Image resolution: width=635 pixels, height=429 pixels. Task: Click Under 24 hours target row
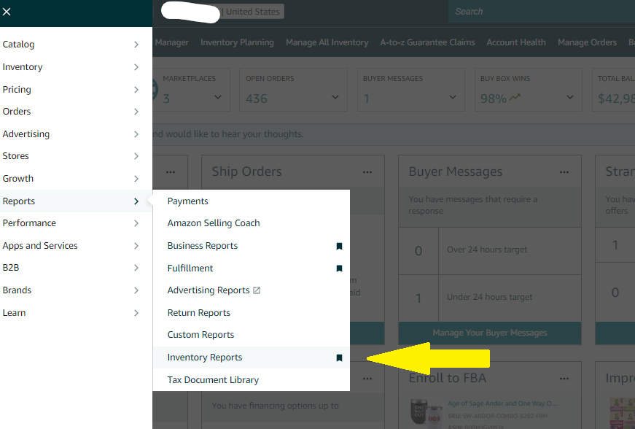[490, 298]
